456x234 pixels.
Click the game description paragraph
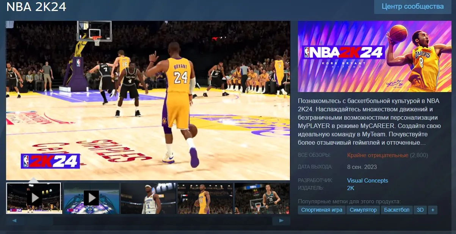click(370, 122)
